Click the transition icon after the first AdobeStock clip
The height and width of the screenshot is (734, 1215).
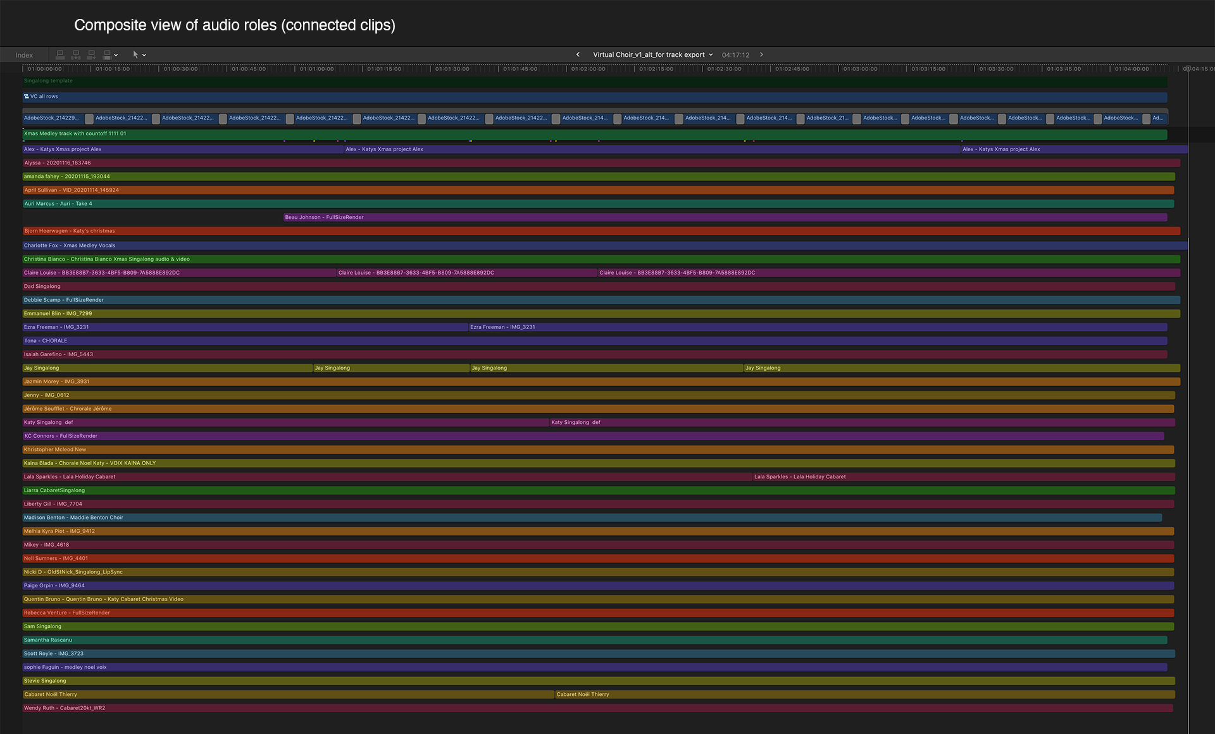coord(89,118)
